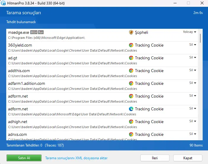Open the Sil dropdown for ad.gt
Screen dimensions: 208x164
coord(193,57)
